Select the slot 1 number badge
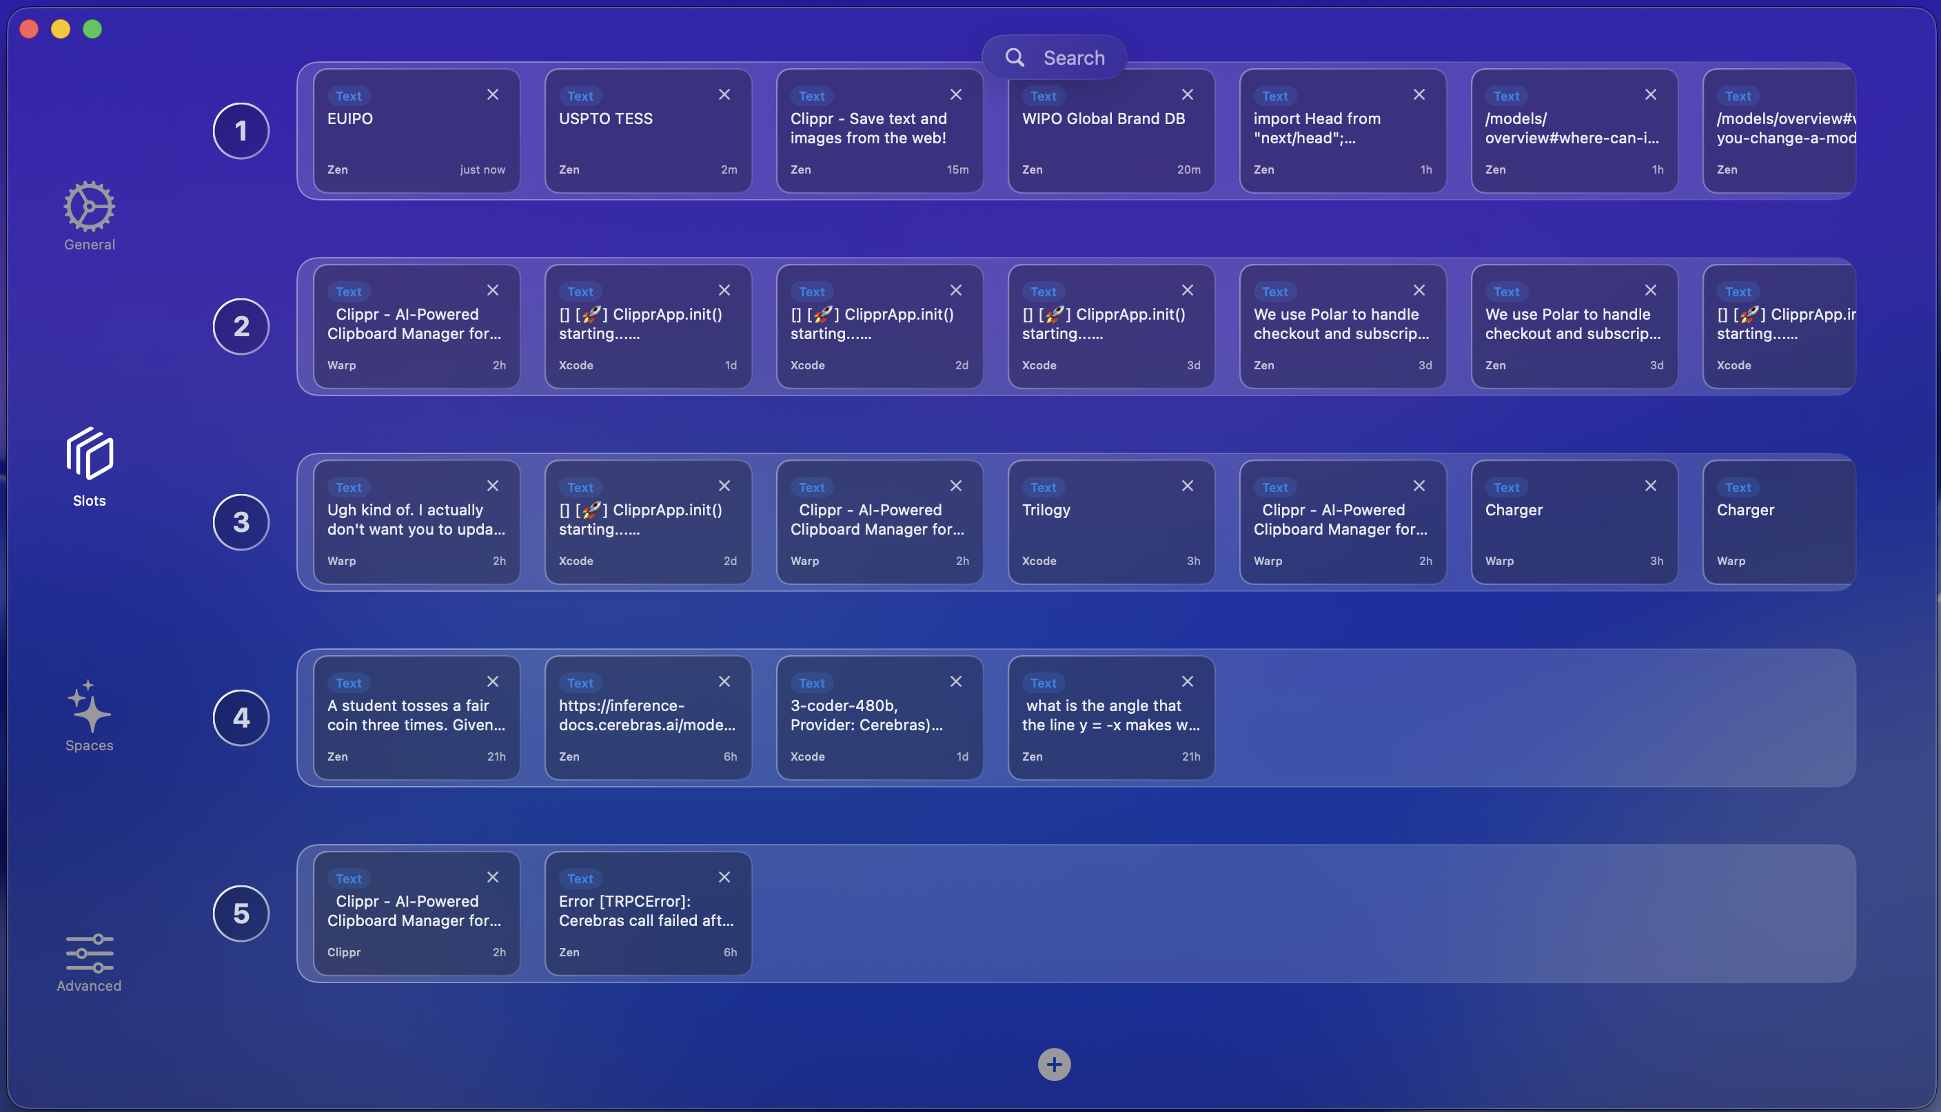1941x1112 pixels. pyautogui.click(x=241, y=131)
